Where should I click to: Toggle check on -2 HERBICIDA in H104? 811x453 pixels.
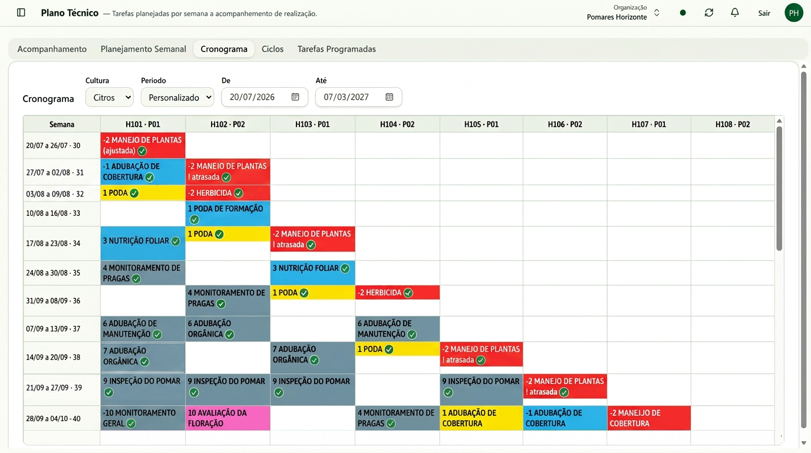click(x=408, y=293)
